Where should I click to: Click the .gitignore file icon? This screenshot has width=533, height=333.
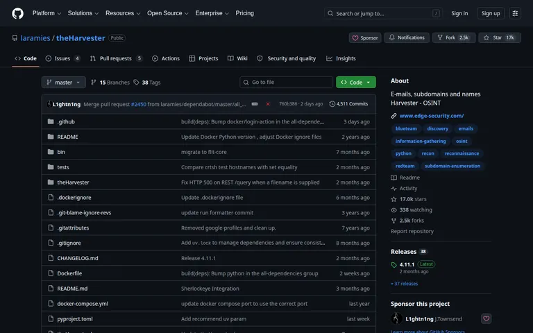51,243
